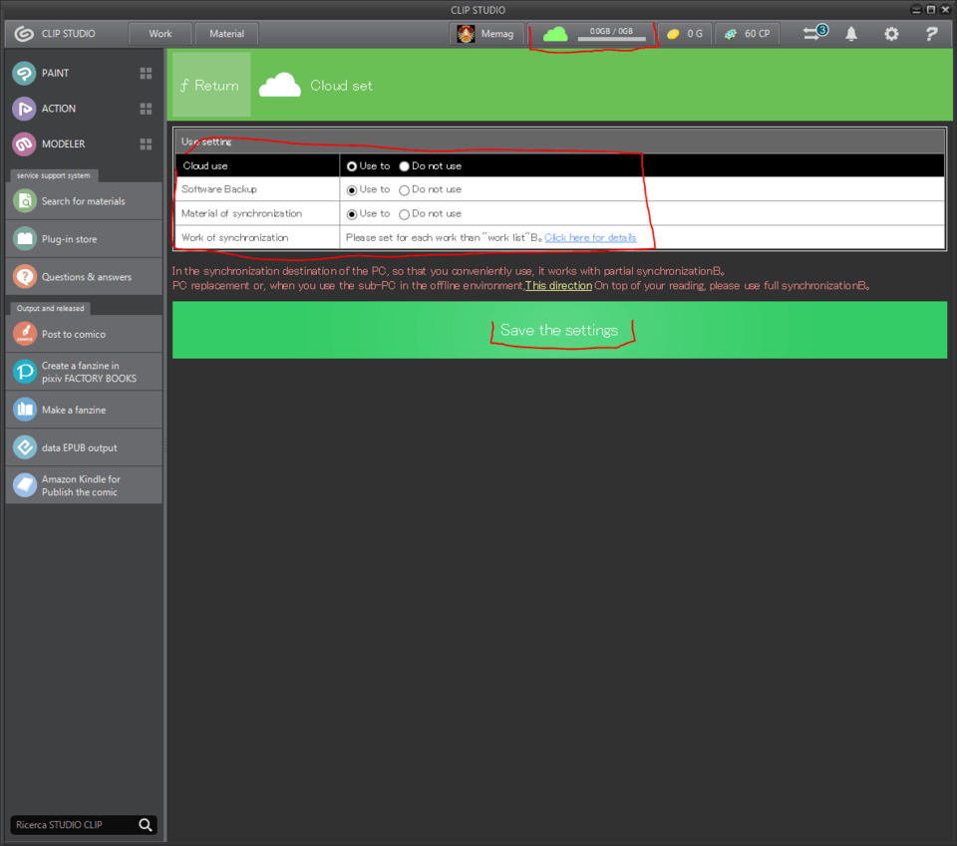The image size is (957, 846).
Task: Launch the ACTION app icon
Action: coord(24,109)
